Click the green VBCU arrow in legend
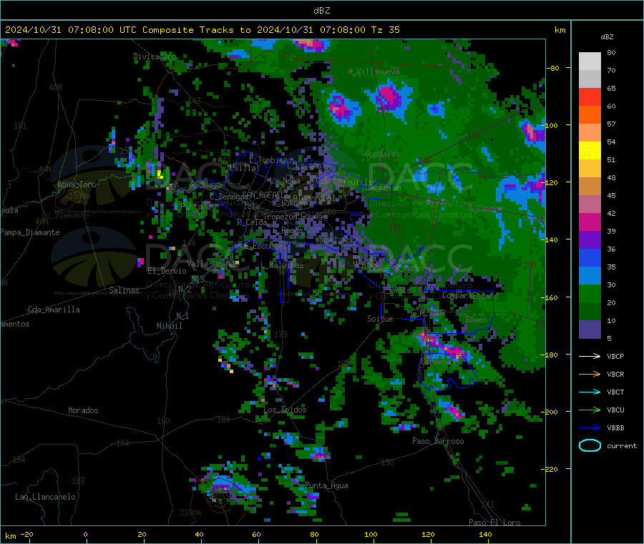Viewport: 644px width, 544px height. [x=590, y=410]
